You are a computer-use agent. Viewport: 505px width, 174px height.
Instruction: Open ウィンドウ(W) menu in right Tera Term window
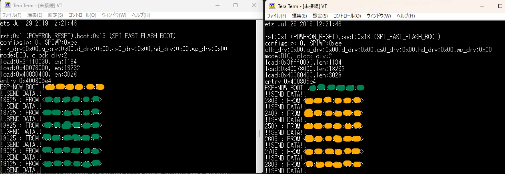coord(379,16)
